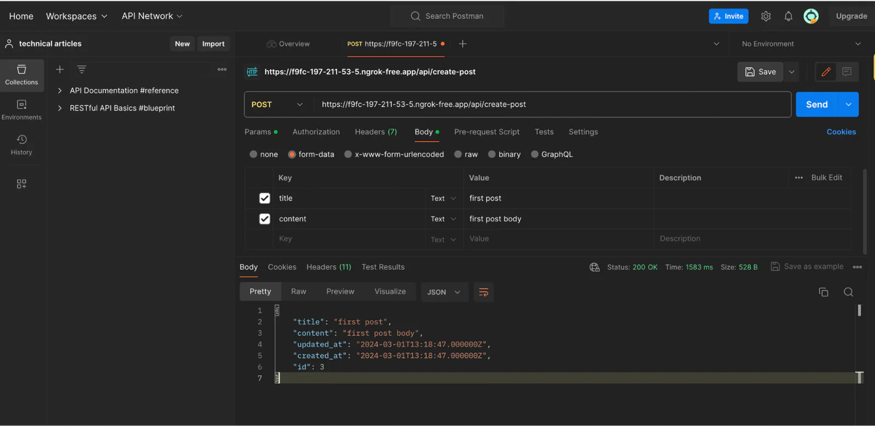Click the empty Key input cell
The width and height of the screenshot is (875, 426).
click(x=350, y=239)
